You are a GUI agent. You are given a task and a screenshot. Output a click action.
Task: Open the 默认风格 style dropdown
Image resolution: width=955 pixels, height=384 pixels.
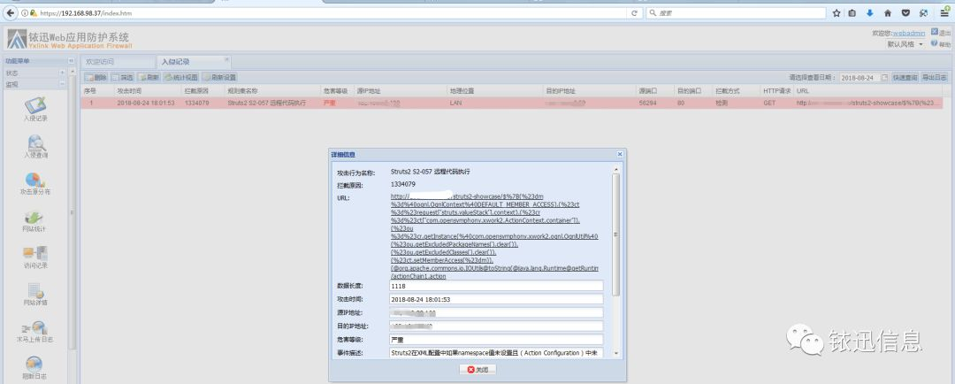905,44
